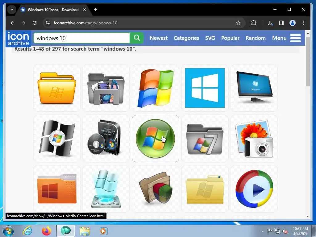316x237 pixels.
Task: Open Windows Explorer folder on taskbar
Action: point(85,231)
